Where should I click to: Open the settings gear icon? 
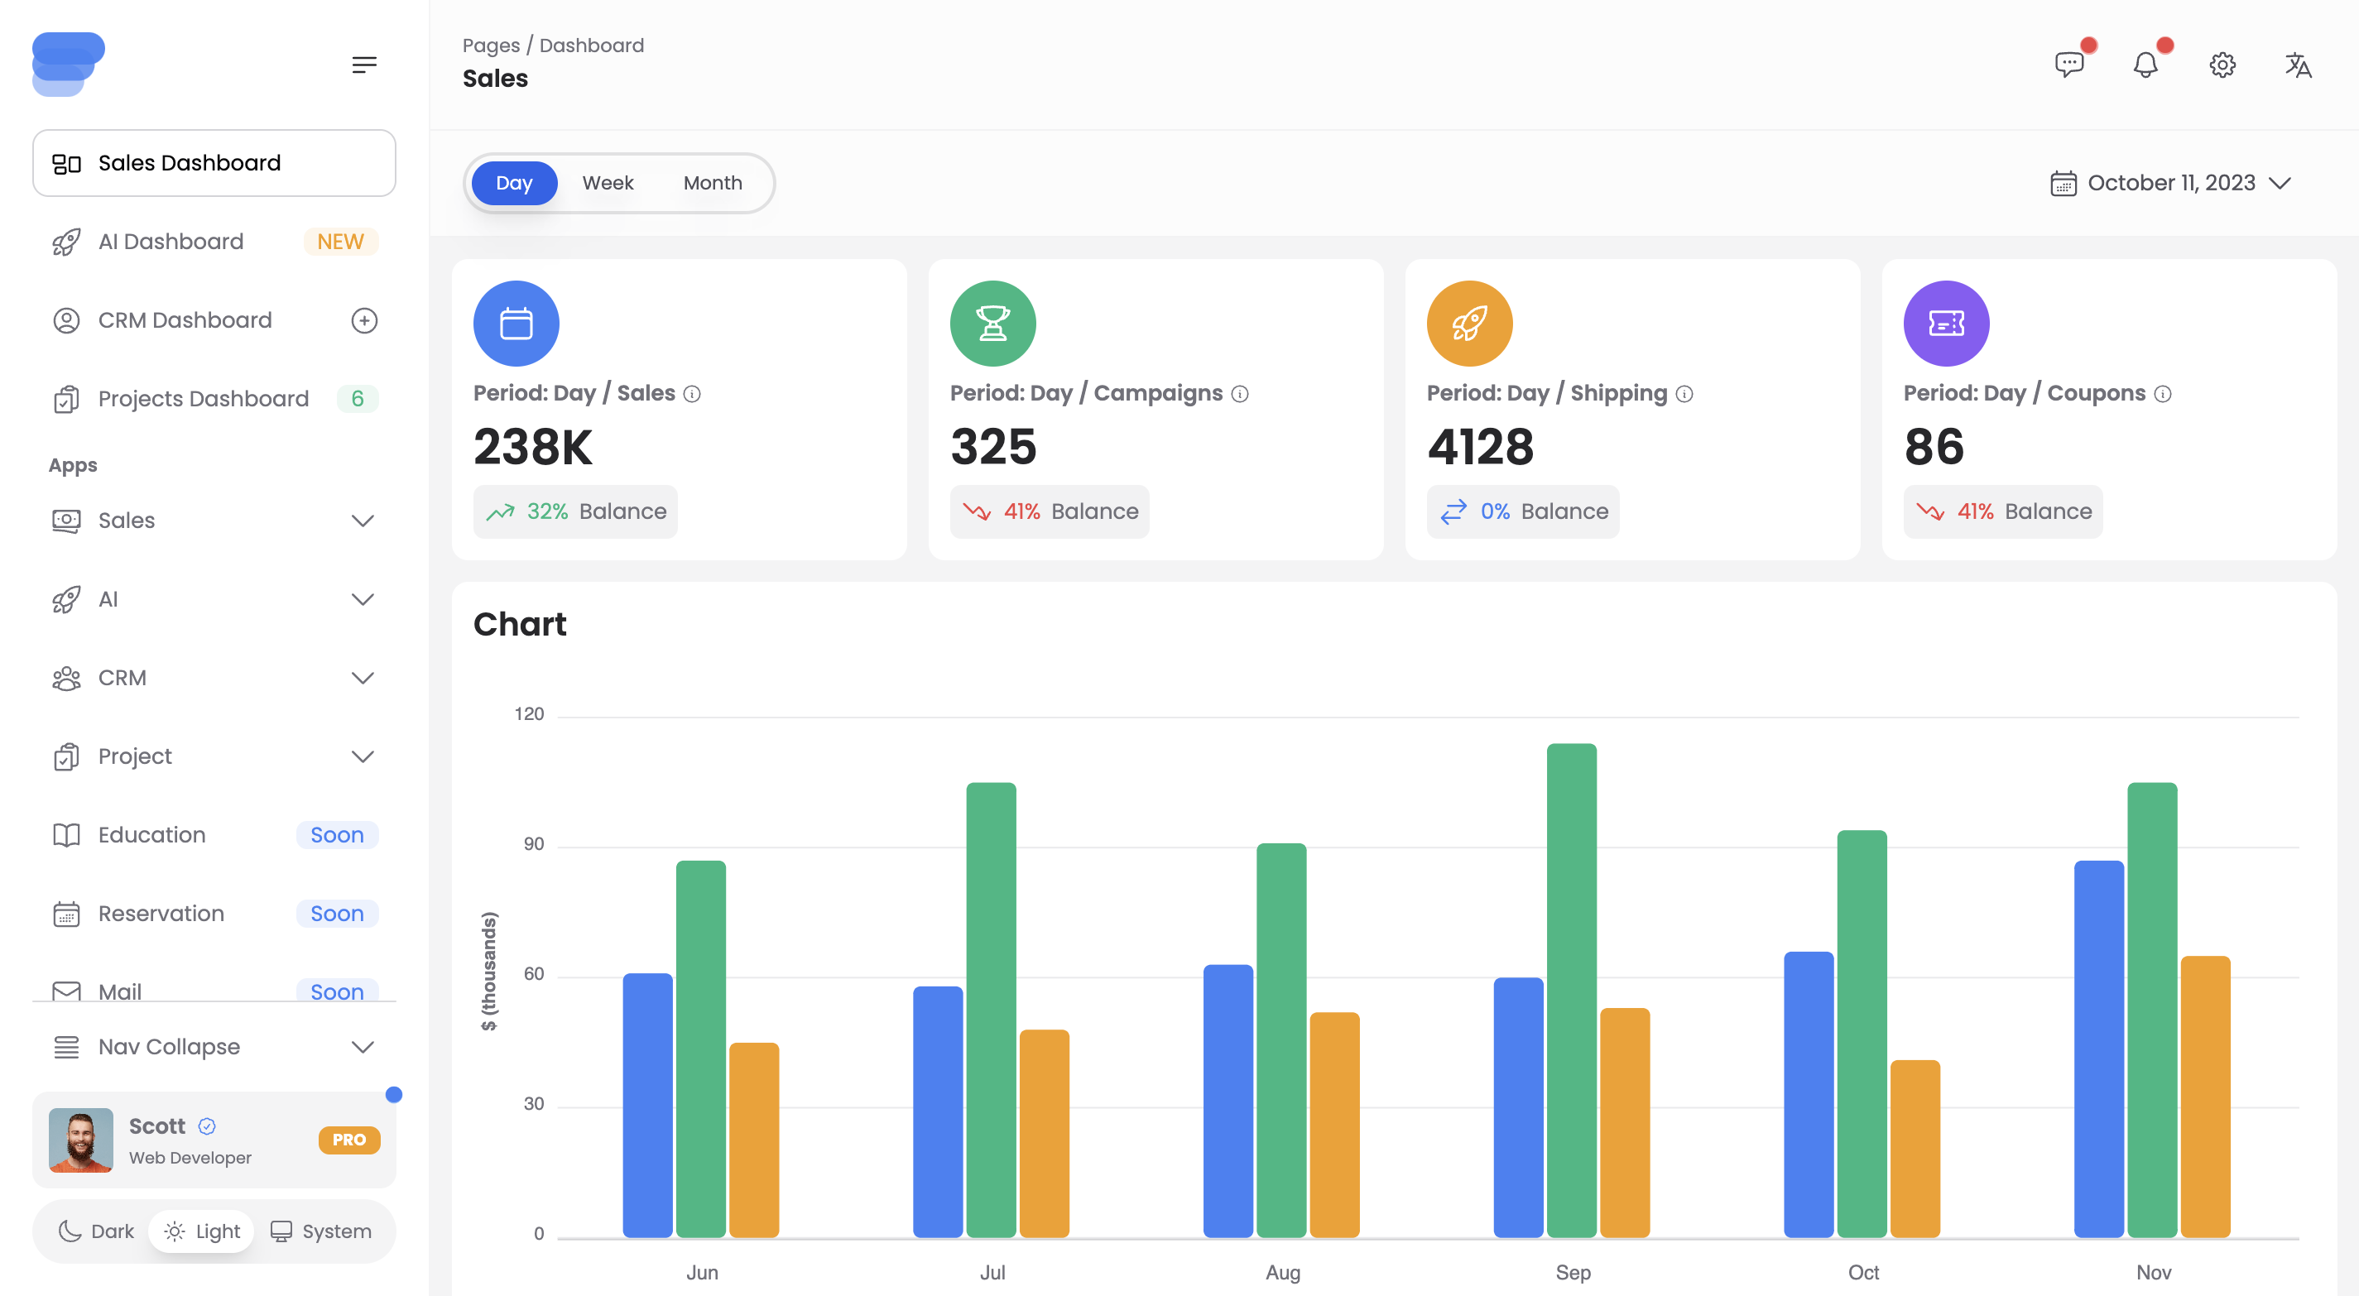(2222, 64)
